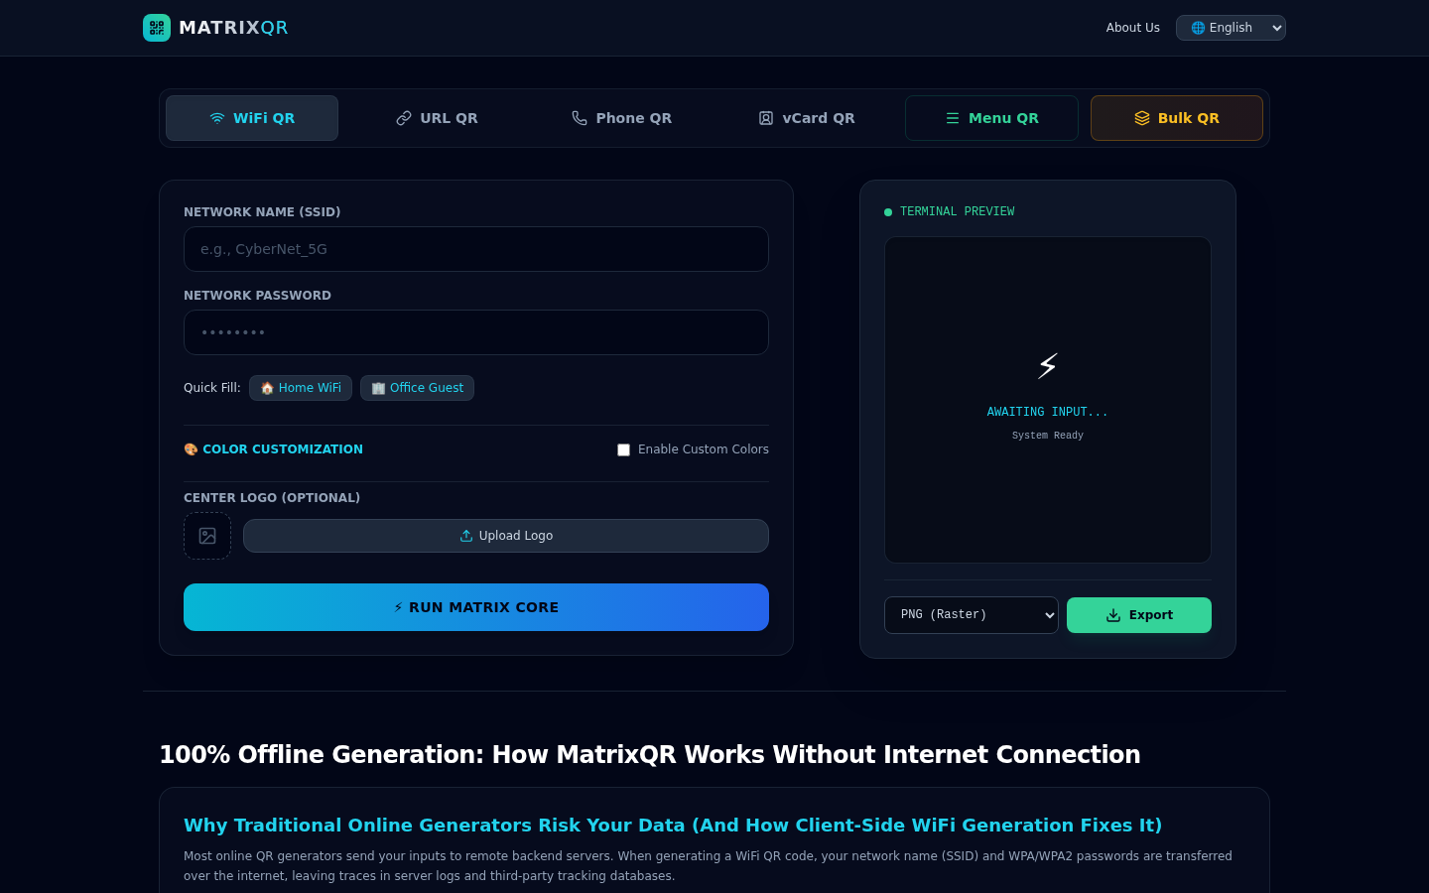Image resolution: width=1429 pixels, height=893 pixels.
Task: Click the phone handset icon in the Phone QR tab
Action: pyautogui.click(x=580, y=118)
